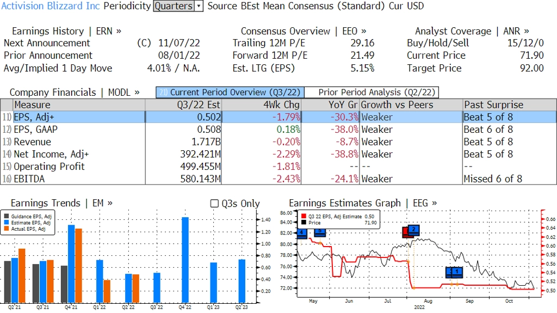
Task: Click the event marker labeled 2 on the graph
Action: (414, 230)
